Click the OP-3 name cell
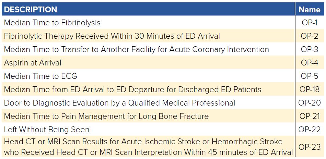 tap(310, 49)
